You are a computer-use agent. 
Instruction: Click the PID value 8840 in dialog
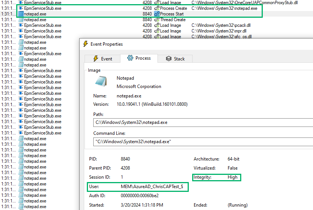click(125, 159)
